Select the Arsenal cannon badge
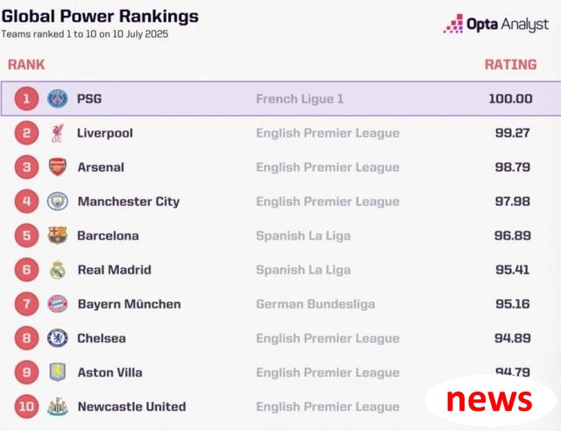Screen dimensions: 561x431 57,167
